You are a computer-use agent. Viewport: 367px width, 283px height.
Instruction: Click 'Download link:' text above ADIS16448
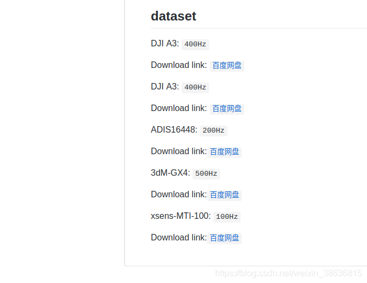click(179, 108)
